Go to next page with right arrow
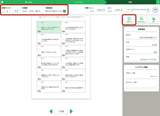 coord(71,111)
